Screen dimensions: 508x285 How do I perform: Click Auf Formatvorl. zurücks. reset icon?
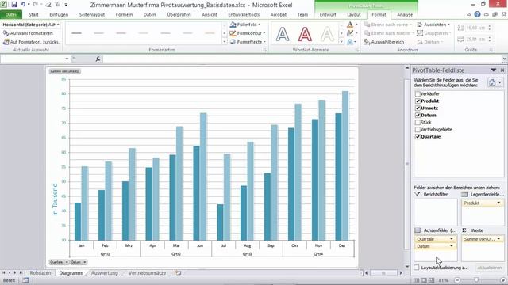click(6, 42)
